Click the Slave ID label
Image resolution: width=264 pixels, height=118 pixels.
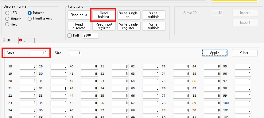click(190, 13)
